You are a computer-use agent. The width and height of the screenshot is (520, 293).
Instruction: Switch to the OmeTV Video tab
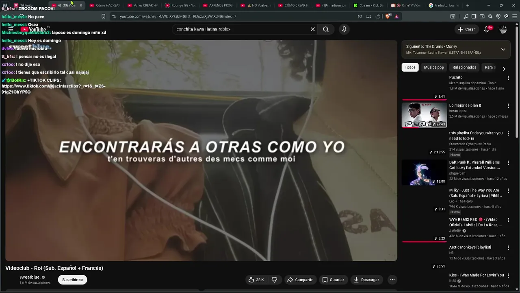pyautogui.click(x=406, y=5)
